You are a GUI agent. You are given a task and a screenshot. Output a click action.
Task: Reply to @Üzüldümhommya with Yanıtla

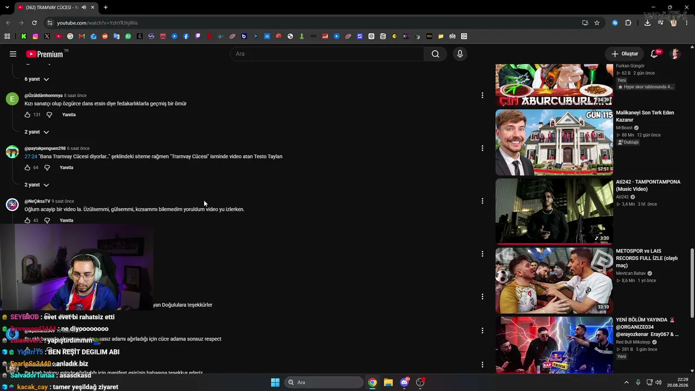click(x=68, y=115)
